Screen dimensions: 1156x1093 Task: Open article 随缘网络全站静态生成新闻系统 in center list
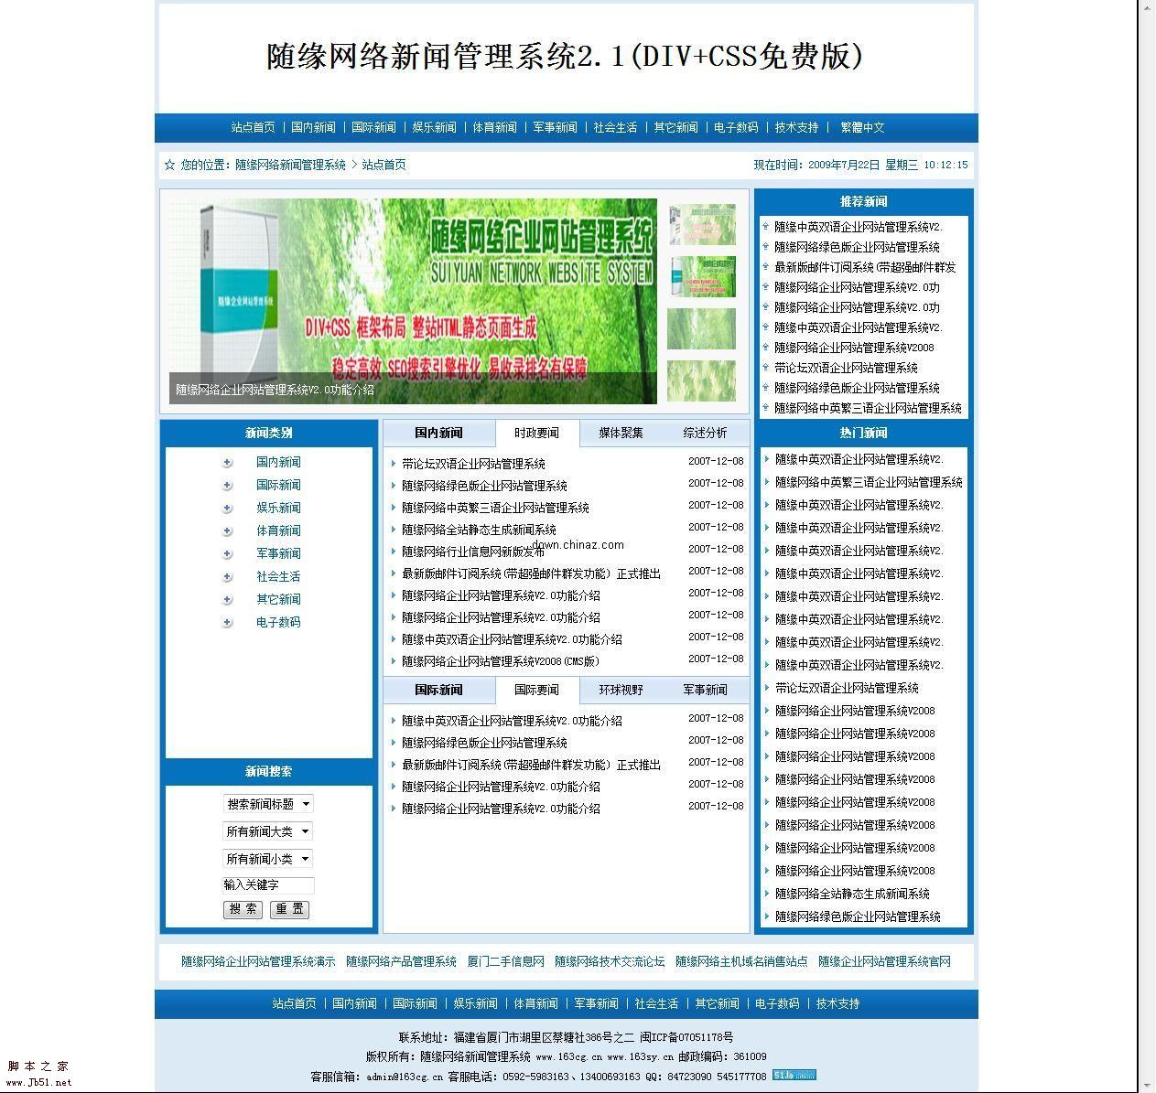479,530
